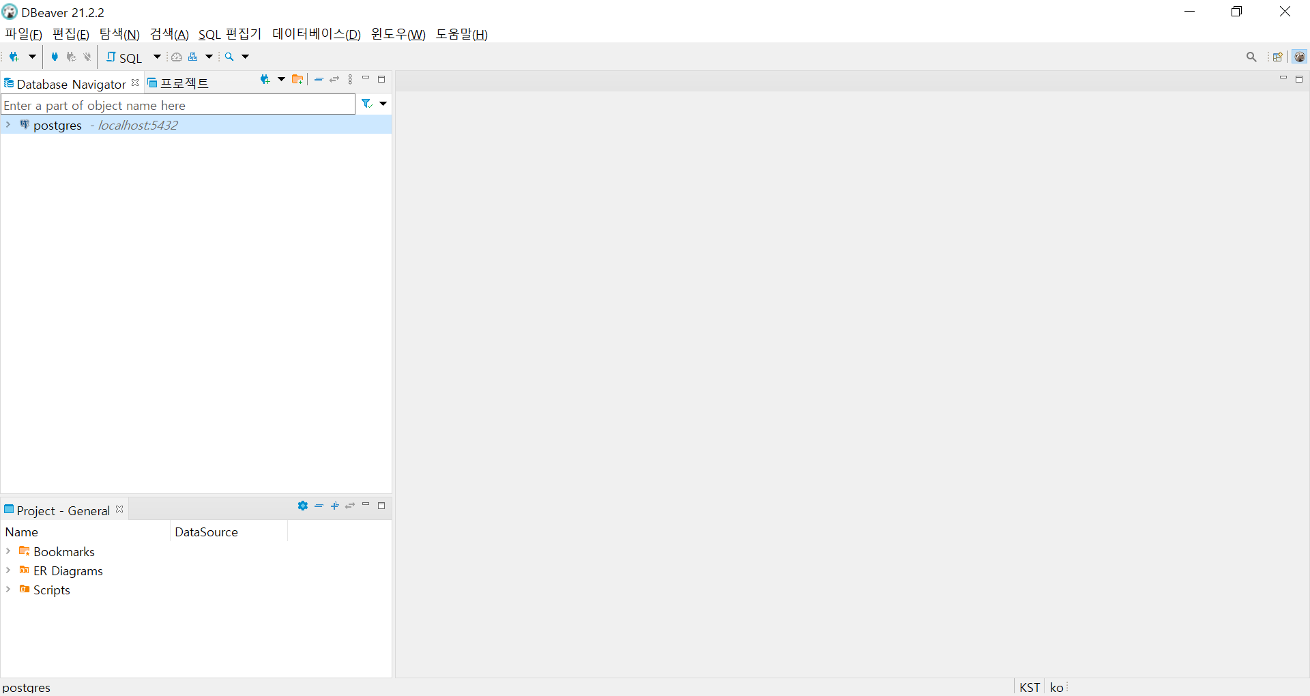
Task: Open a new SQL editor with SQL button
Action: click(x=124, y=58)
